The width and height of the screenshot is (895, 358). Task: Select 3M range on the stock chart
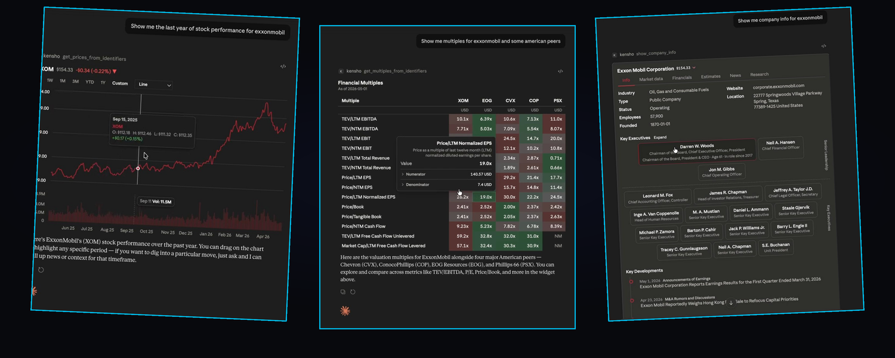[75, 82]
